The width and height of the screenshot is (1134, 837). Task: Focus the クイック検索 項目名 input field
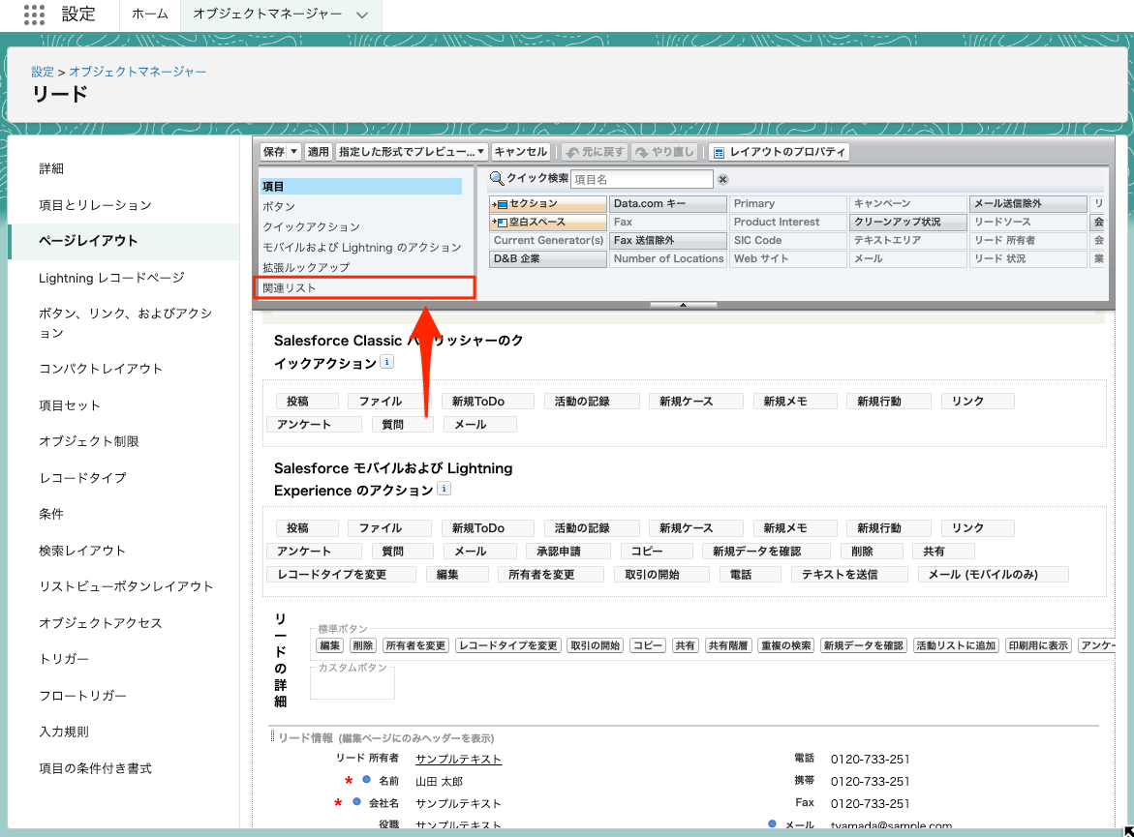pos(641,179)
